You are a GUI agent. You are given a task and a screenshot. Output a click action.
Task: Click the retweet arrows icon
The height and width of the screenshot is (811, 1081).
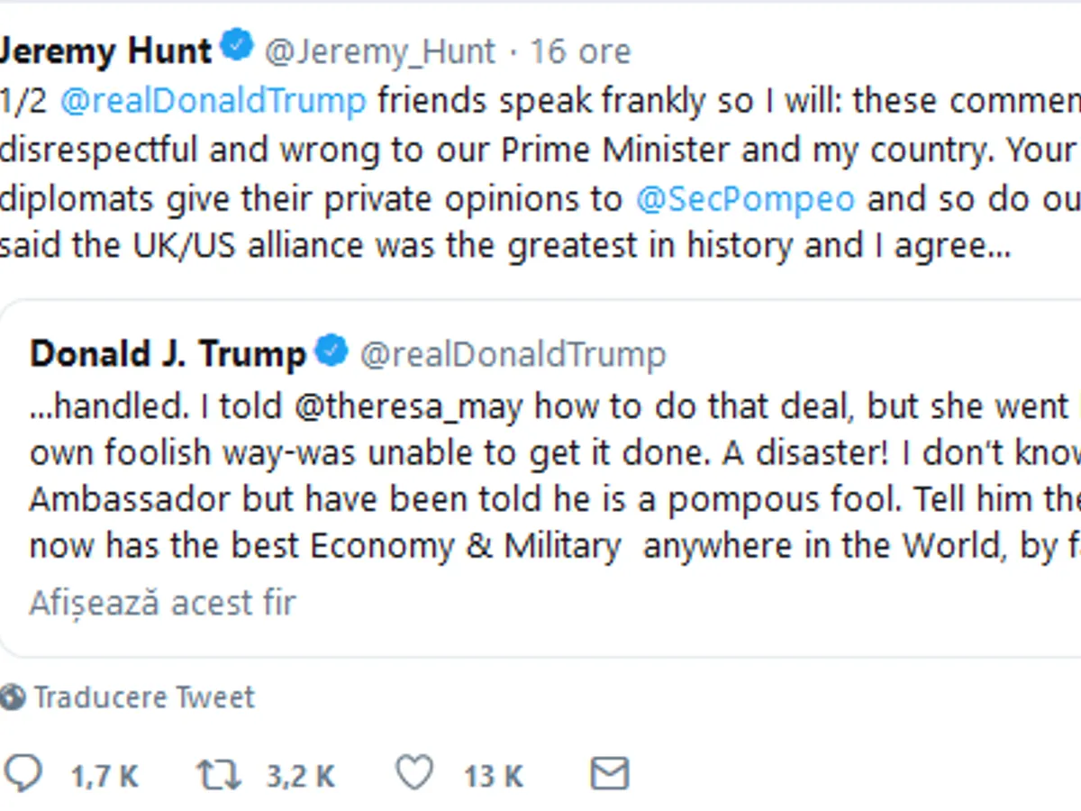tap(219, 774)
